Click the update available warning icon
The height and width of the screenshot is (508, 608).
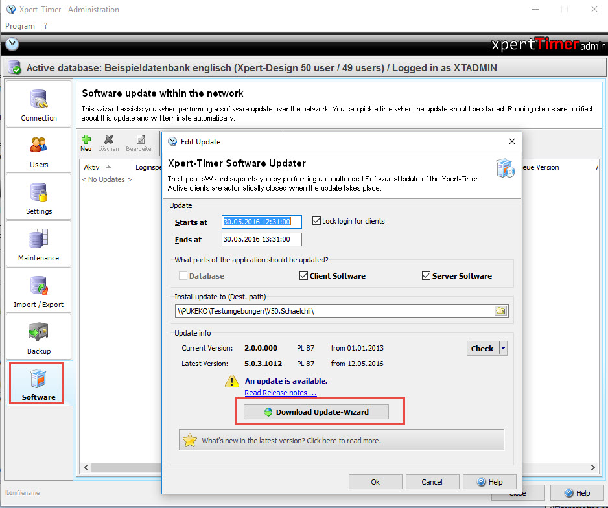coord(232,381)
